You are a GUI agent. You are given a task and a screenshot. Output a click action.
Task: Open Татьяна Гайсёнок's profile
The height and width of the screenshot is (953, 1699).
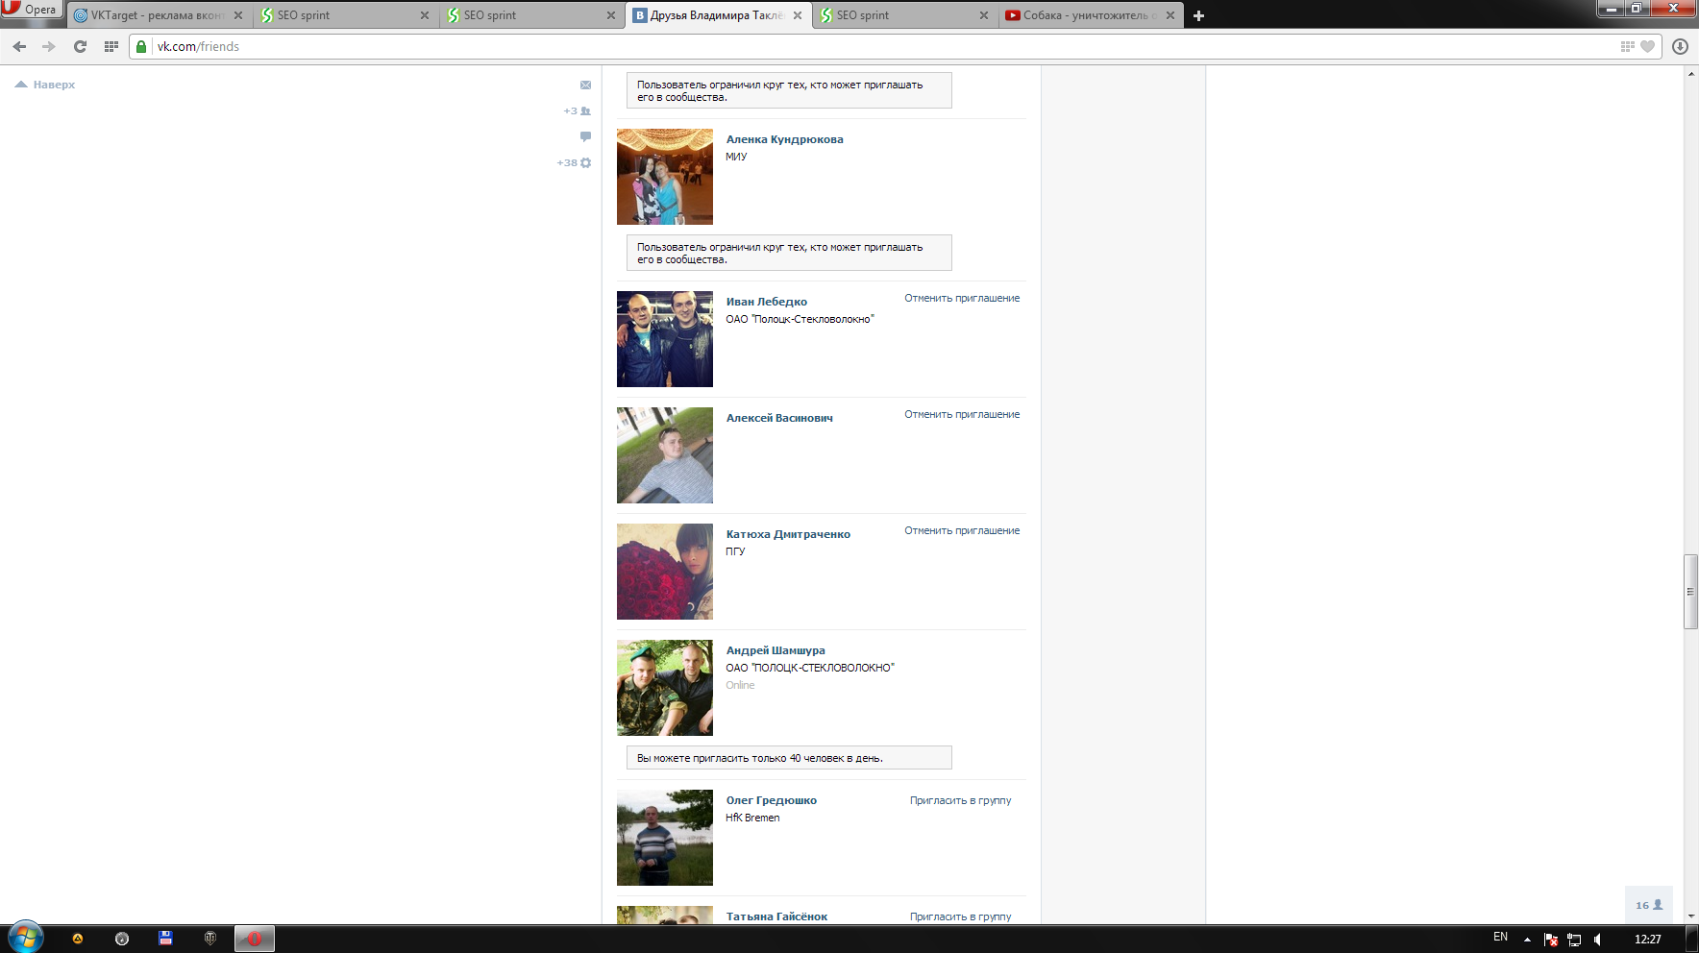[776, 916]
